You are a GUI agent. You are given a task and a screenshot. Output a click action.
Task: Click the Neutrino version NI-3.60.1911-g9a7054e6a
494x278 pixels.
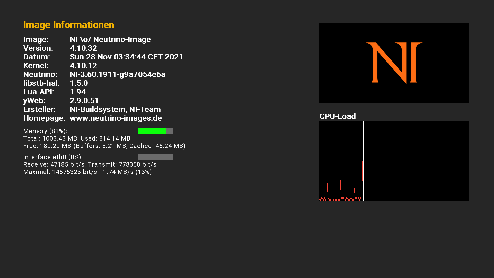click(117, 74)
